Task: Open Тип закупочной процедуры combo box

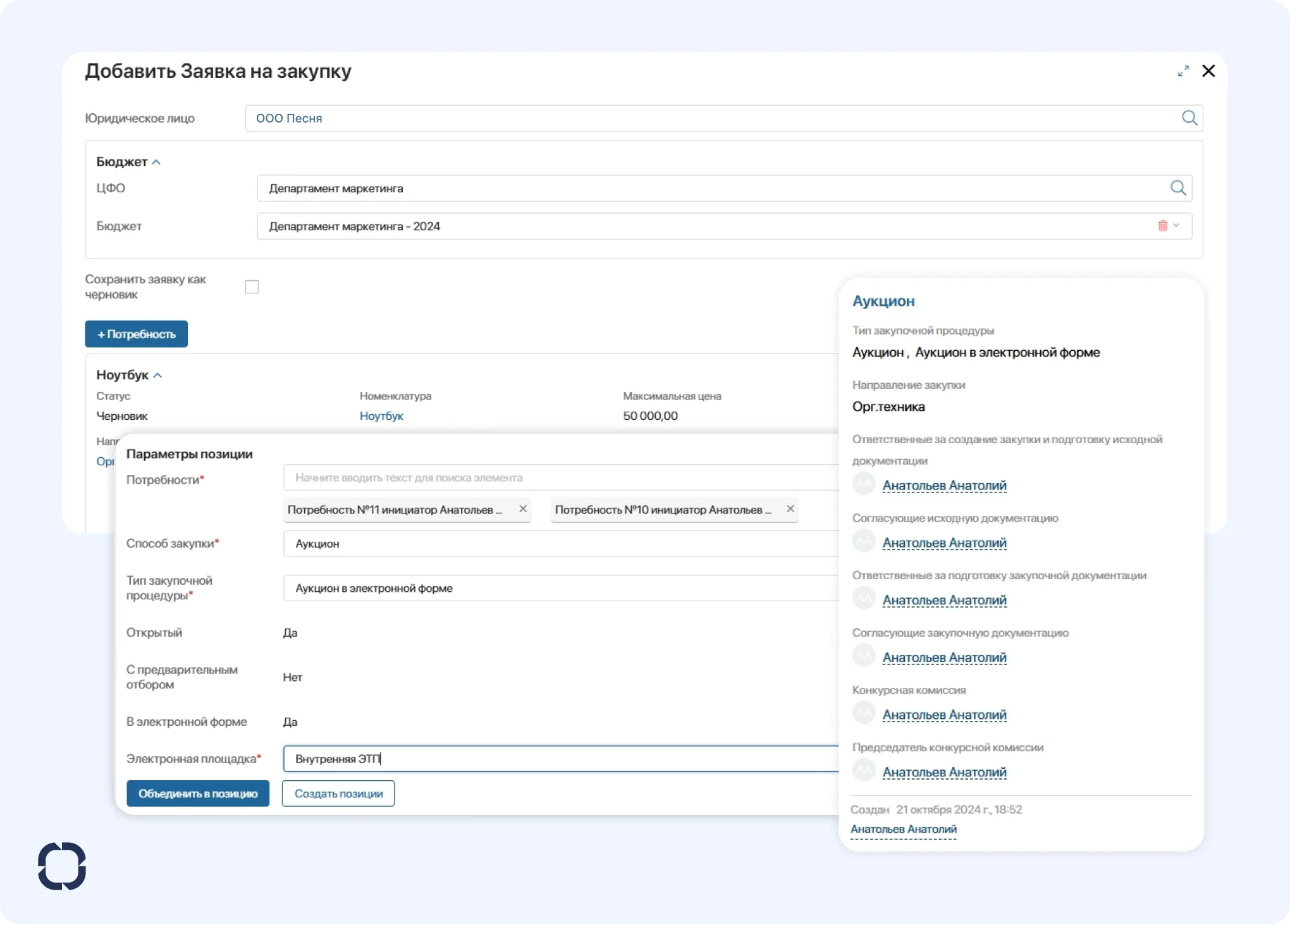Action: coord(560,588)
